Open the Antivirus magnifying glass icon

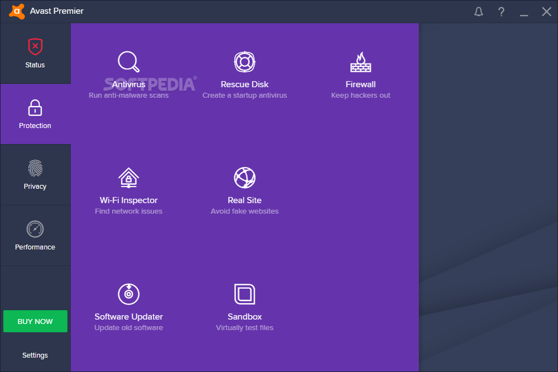click(129, 62)
